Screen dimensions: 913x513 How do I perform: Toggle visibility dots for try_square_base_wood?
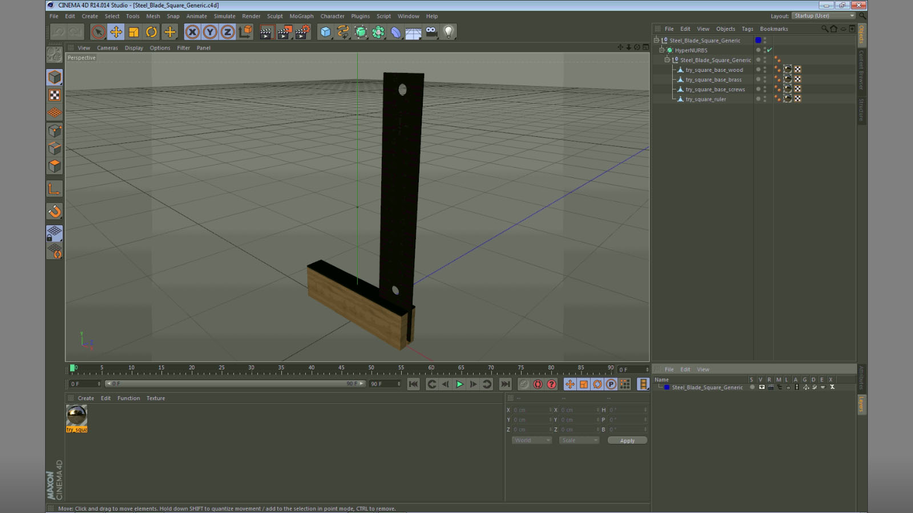(765, 70)
